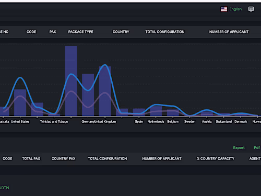Screen dimensions: 261x196
Task: Click the US flag language icon
Action: [224, 9]
